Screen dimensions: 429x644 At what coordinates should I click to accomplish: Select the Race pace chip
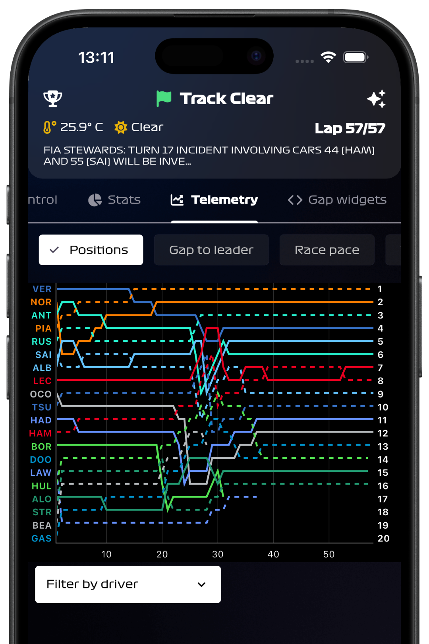point(327,250)
